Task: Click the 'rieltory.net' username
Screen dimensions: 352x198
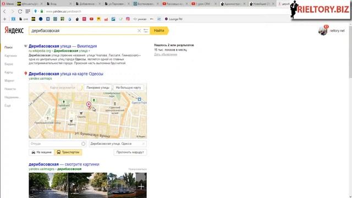Action: tap(337, 31)
